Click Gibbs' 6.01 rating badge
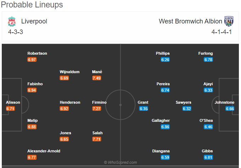The height and width of the screenshot is (168, 241). [x=208, y=157]
